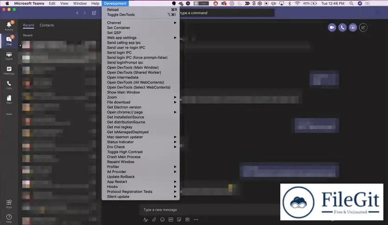This screenshot has width=388, height=225.
Task: Start a new chat with compose icon
Action: point(94,13)
